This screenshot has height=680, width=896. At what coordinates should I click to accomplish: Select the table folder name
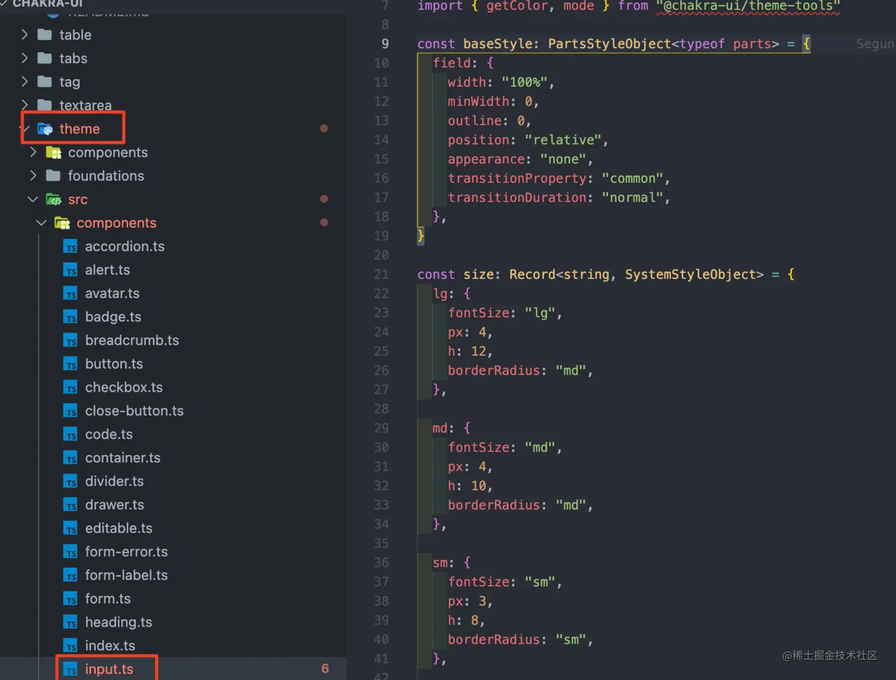pyautogui.click(x=75, y=35)
